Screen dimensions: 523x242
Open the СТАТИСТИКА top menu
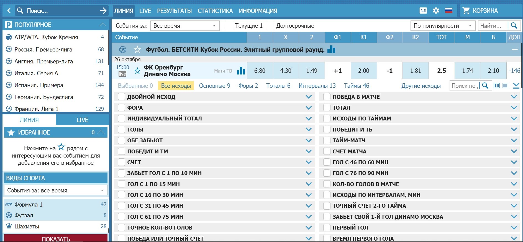pos(215,11)
